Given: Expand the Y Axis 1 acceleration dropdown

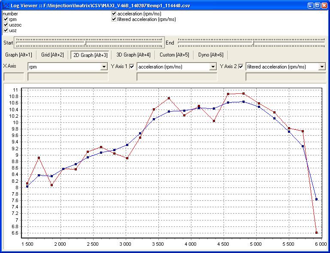Looking at the screenshot, I should pyautogui.click(x=212, y=67).
